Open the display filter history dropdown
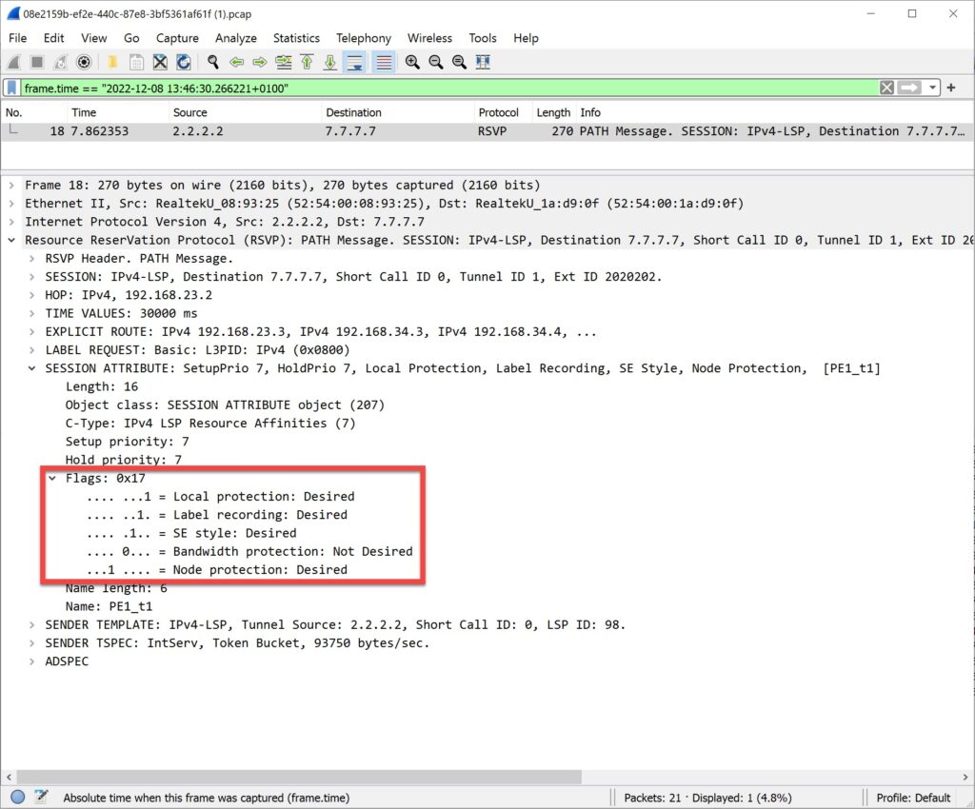Image resolution: width=975 pixels, height=809 pixels. (932, 87)
